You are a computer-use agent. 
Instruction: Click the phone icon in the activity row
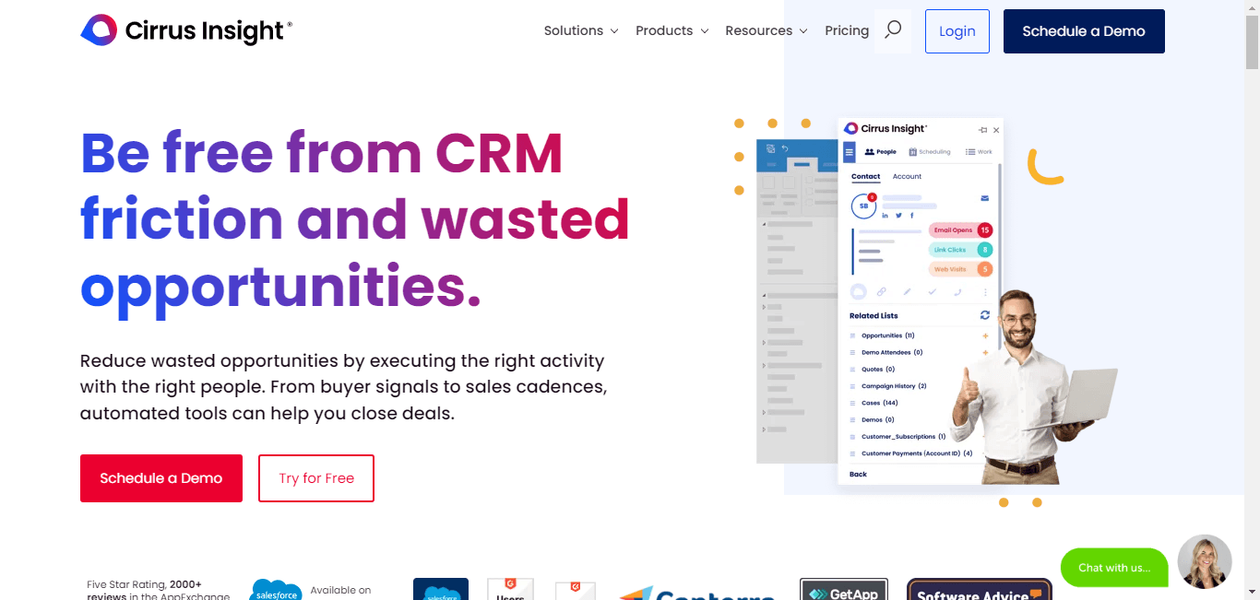(x=958, y=292)
